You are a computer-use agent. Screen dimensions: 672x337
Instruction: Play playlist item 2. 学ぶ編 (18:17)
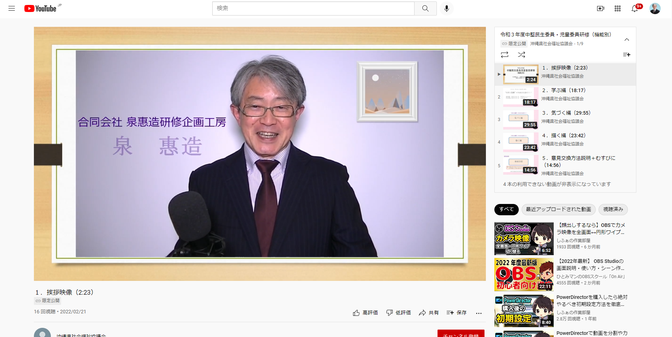tap(565, 97)
